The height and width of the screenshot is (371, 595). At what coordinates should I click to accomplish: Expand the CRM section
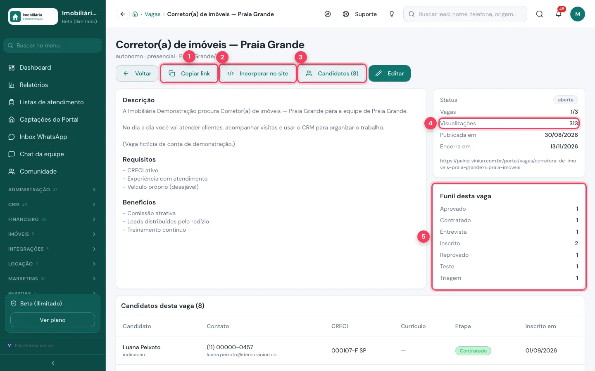(53, 204)
